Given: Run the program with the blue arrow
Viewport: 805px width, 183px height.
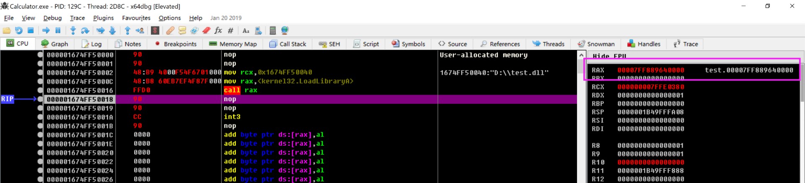Looking at the screenshot, I should pyautogui.click(x=46, y=31).
